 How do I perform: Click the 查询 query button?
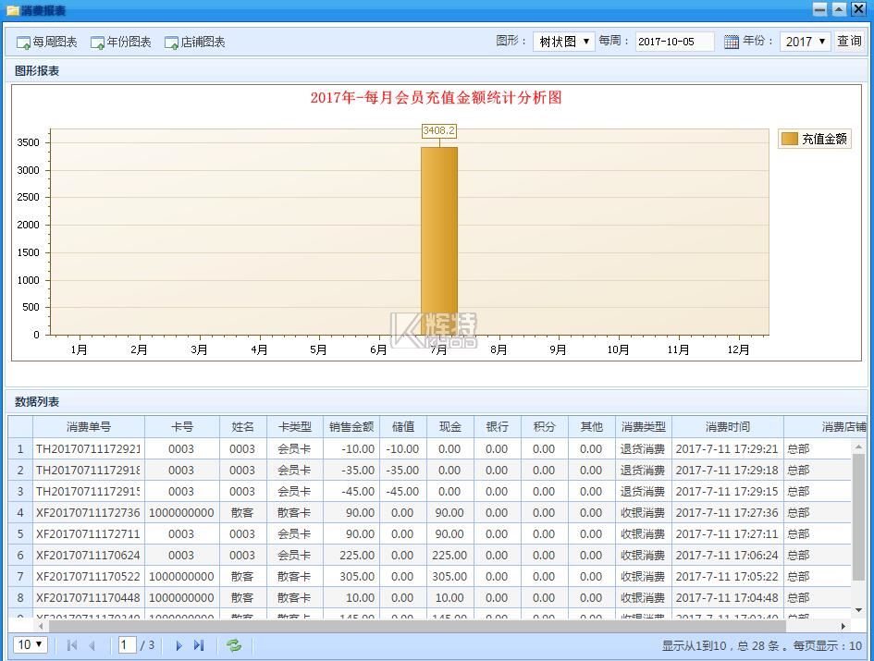[849, 42]
